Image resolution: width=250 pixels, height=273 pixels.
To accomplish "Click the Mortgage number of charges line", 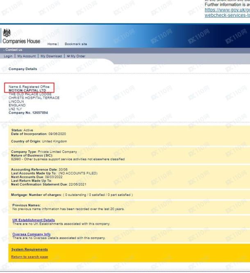I will [x=72, y=195].
